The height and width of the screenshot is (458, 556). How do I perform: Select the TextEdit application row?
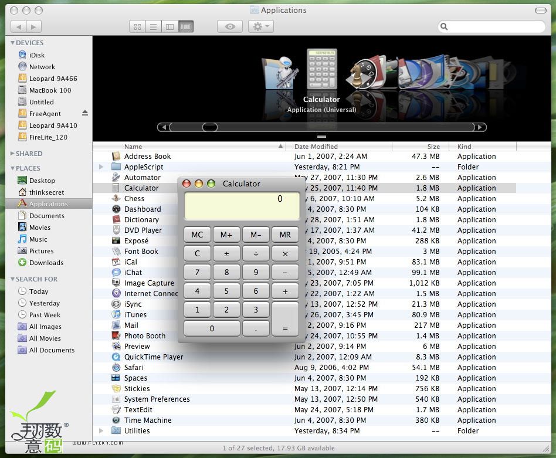(304, 410)
